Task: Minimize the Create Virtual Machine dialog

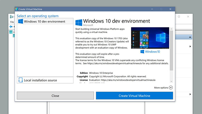Action: [x=152, y=9]
